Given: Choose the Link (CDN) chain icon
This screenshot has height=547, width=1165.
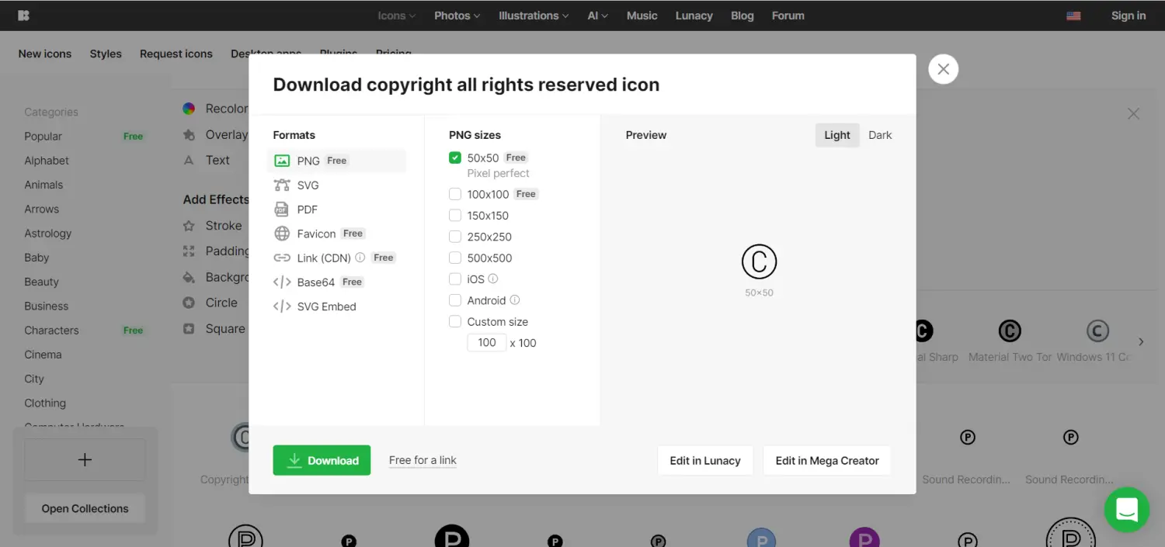Looking at the screenshot, I should click(282, 258).
